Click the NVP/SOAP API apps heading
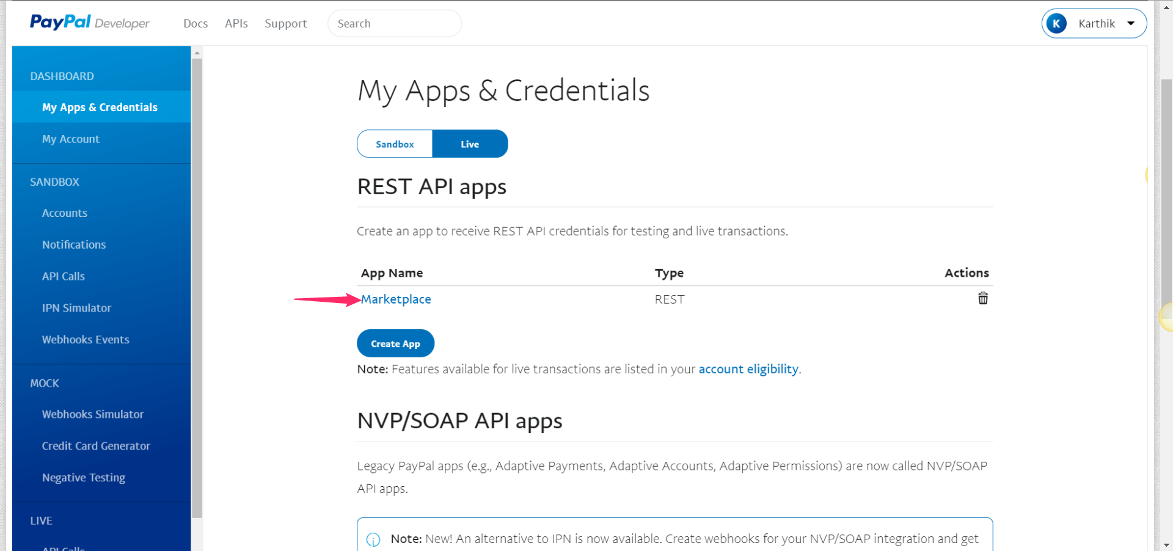1173x551 pixels. [x=459, y=421]
